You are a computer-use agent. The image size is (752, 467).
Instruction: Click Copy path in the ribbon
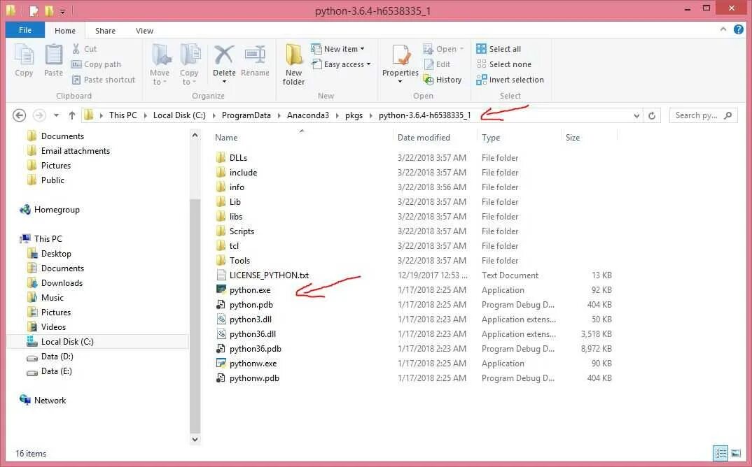coord(96,64)
